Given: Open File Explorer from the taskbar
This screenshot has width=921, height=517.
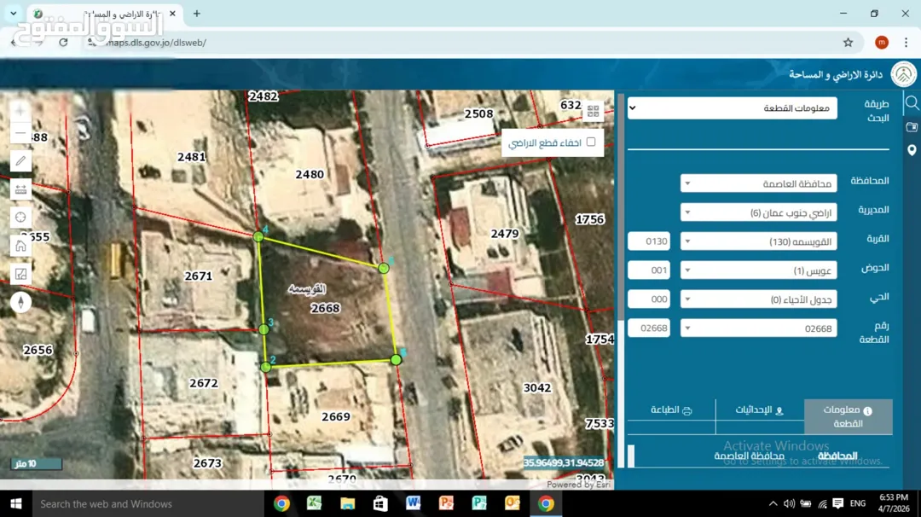Looking at the screenshot, I should coord(347,503).
